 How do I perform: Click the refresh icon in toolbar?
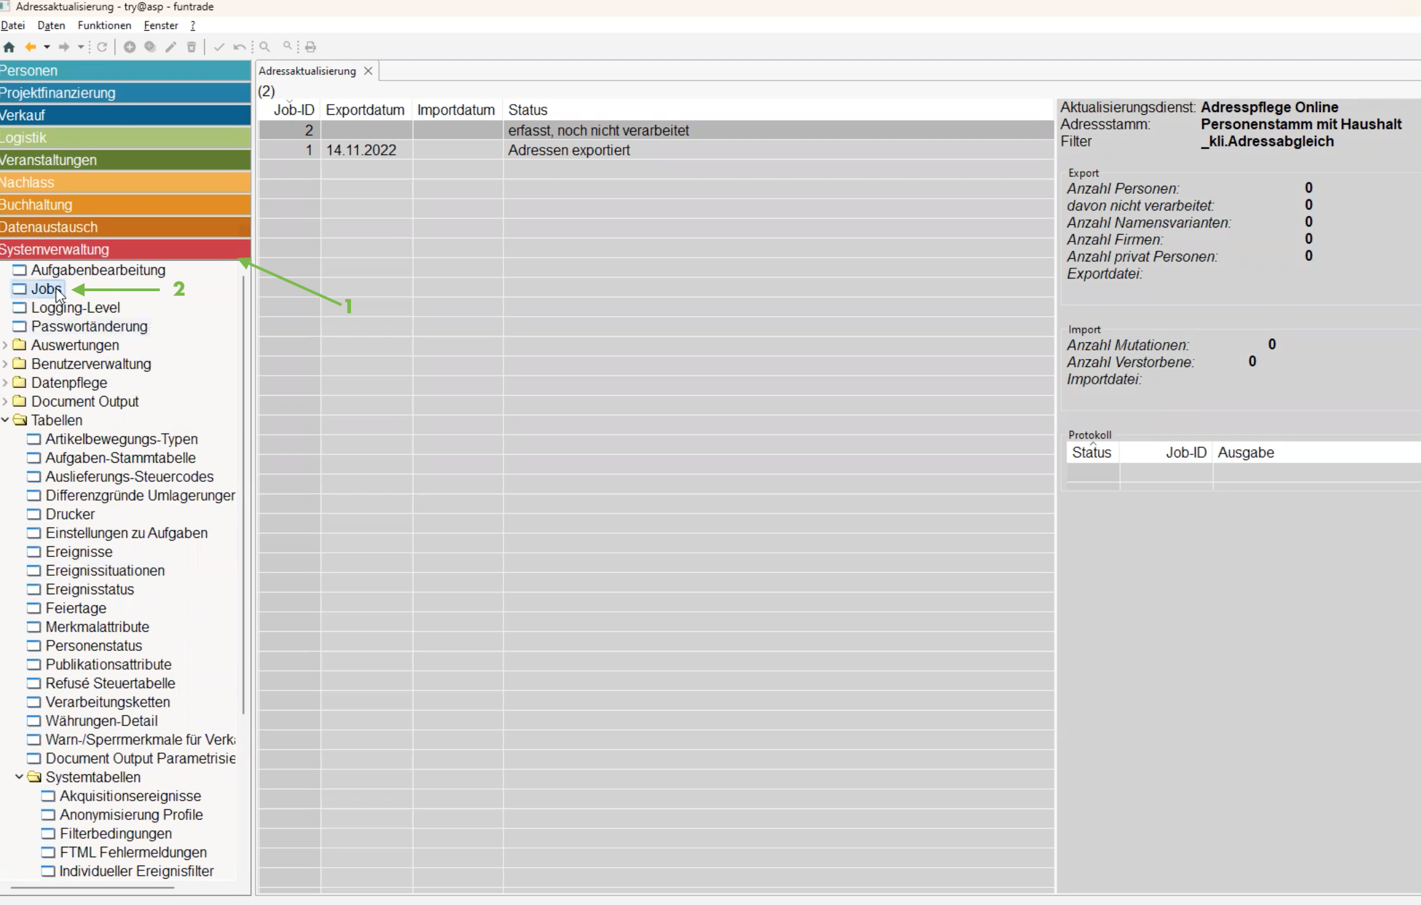(102, 47)
